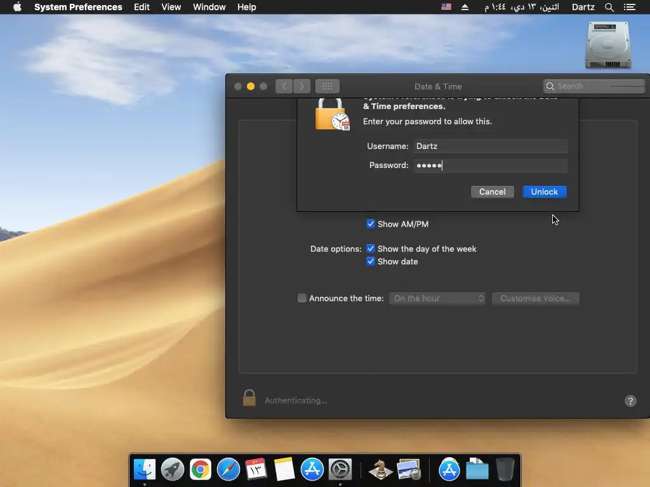Viewport: 650px width, 487px height.
Task: Open Safari from the Dock
Action: [229, 469]
